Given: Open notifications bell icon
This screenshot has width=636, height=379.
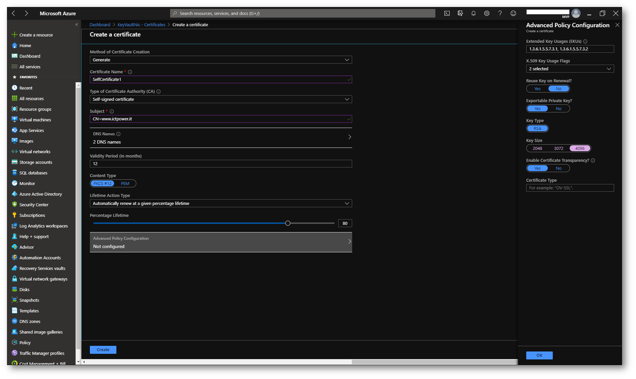Looking at the screenshot, I should pos(473,13).
